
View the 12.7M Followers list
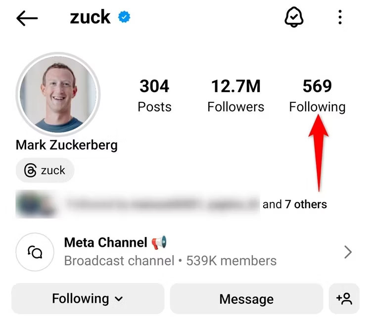pos(235,95)
